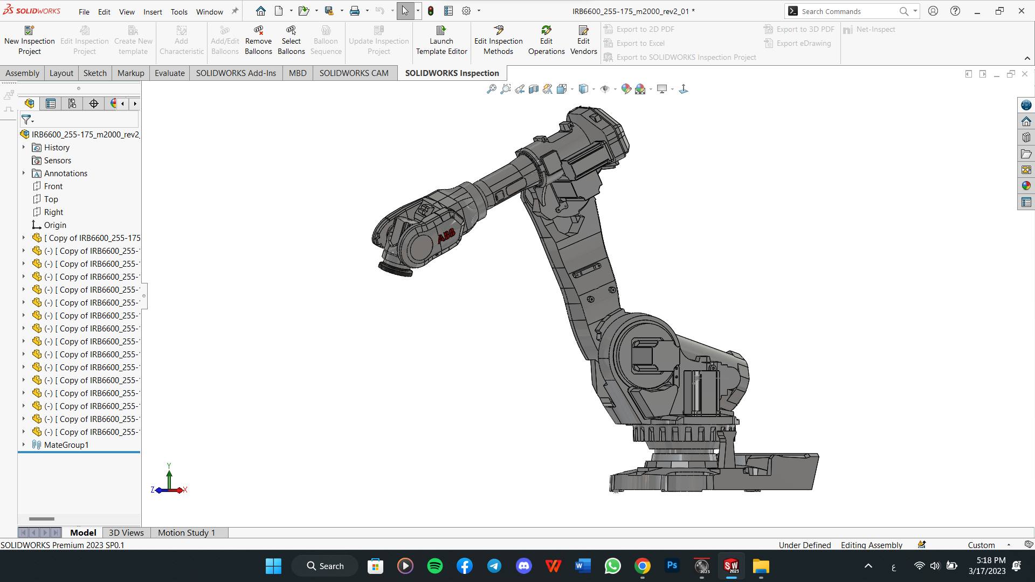Screen dimensions: 1035x582
Task: Click the Display Style icon
Action: pyautogui.click(x=583, y=89)
